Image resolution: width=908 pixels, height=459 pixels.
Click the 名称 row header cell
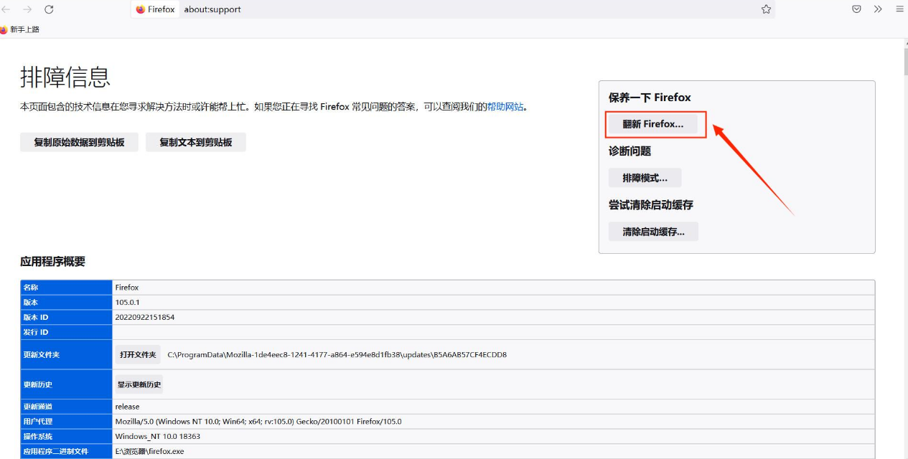tap(67, 288)
